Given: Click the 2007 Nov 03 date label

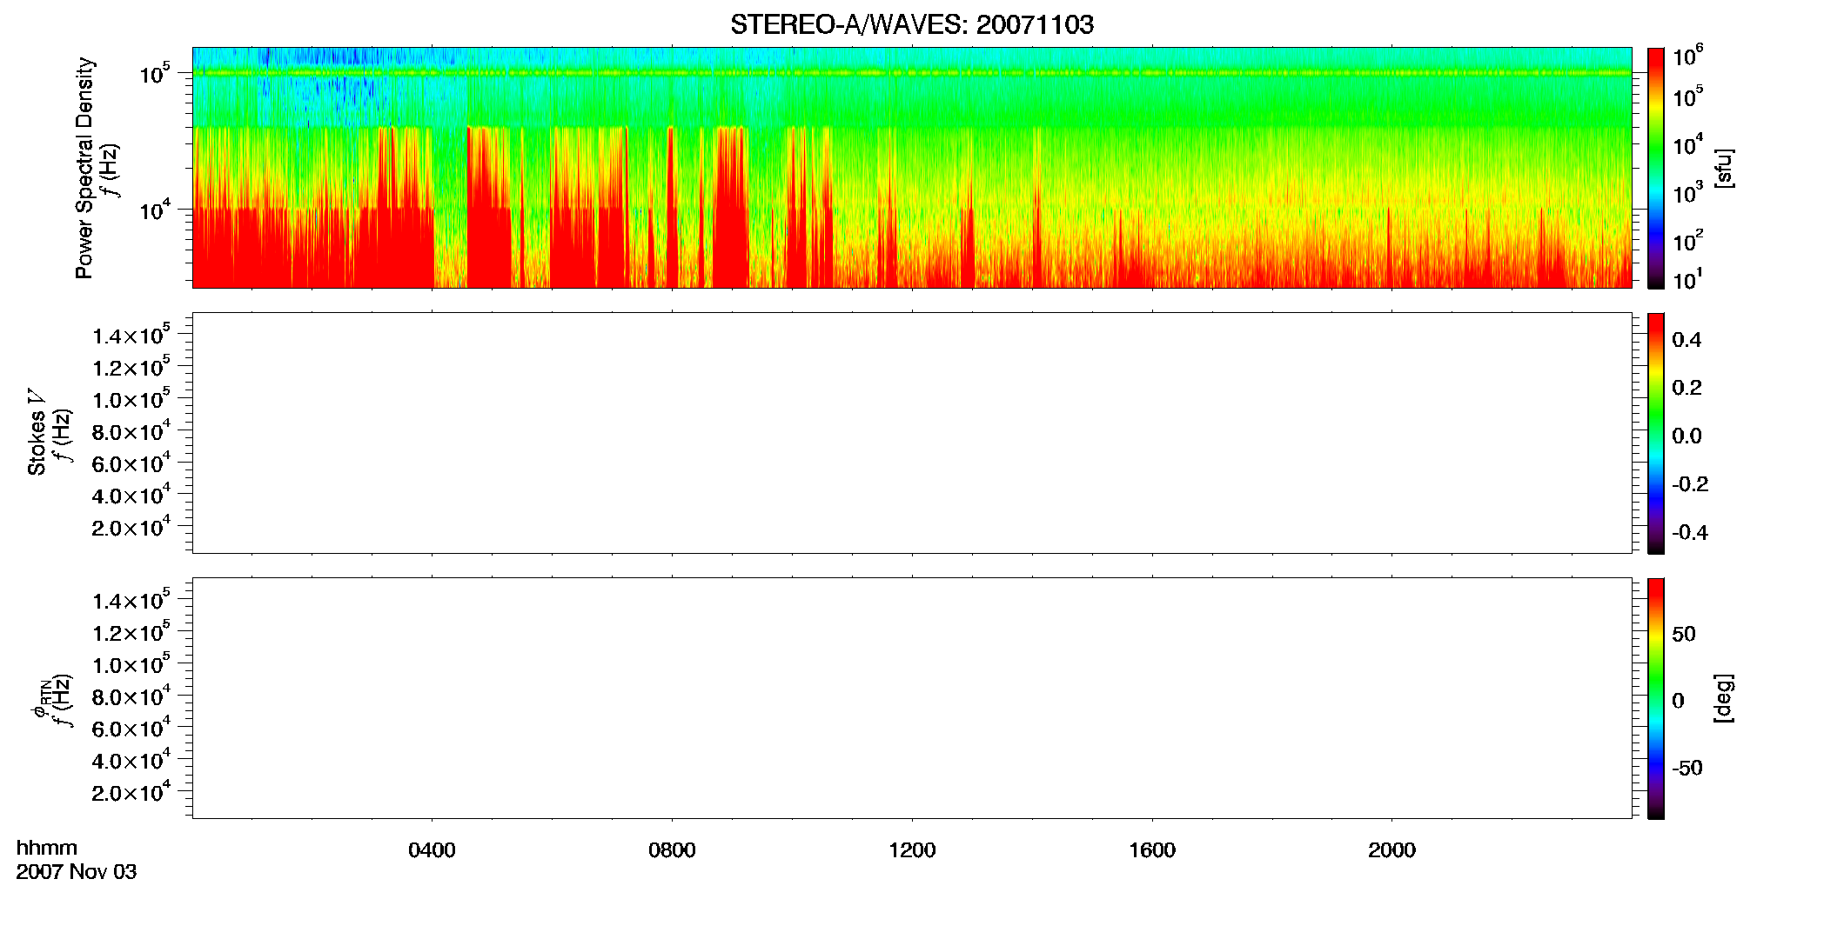Looking at the screenshot, I should click(x=77, y=872).
